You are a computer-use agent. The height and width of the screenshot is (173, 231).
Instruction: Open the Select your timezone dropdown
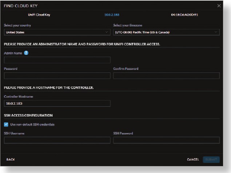click(x=166, y=32)
